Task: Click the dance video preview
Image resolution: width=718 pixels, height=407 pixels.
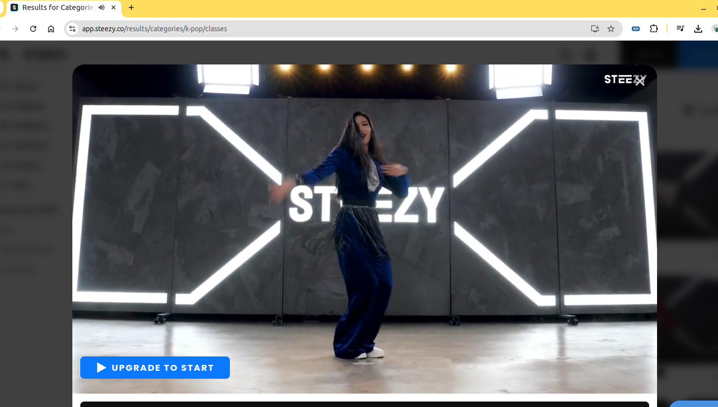Action: tap(365, 229)
